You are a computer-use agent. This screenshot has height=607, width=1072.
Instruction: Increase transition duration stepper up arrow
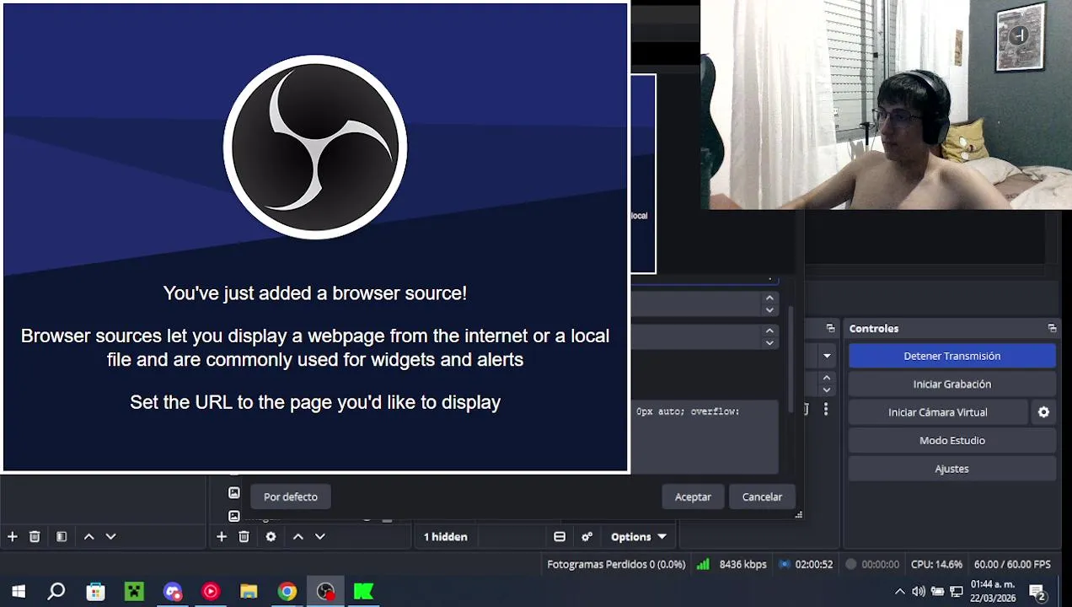coord(827,378)
